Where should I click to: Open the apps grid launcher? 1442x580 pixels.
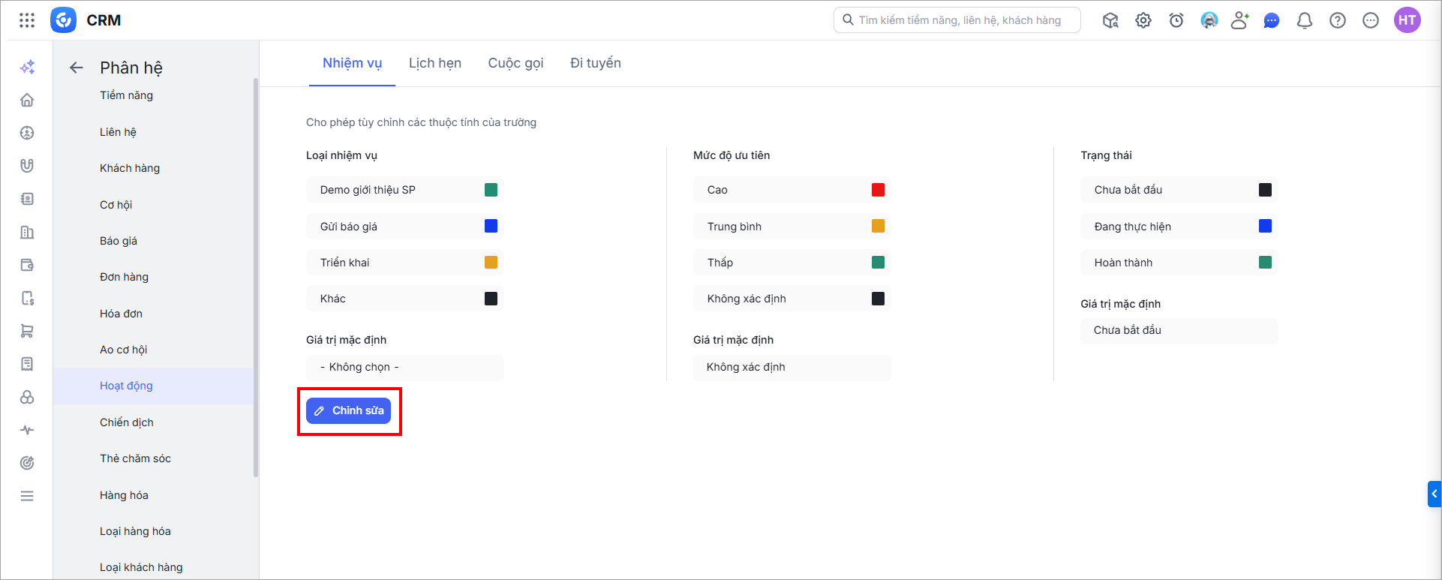(27, 20)
